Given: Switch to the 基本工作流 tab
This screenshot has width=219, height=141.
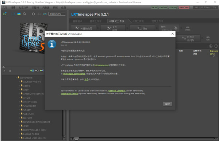Looking at the screenshot, I should [96, 21].
